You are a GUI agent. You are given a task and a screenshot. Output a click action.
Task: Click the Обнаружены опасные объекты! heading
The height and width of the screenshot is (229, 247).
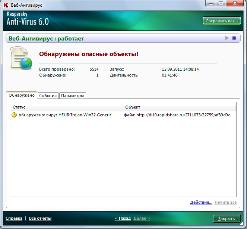(89, 54)
